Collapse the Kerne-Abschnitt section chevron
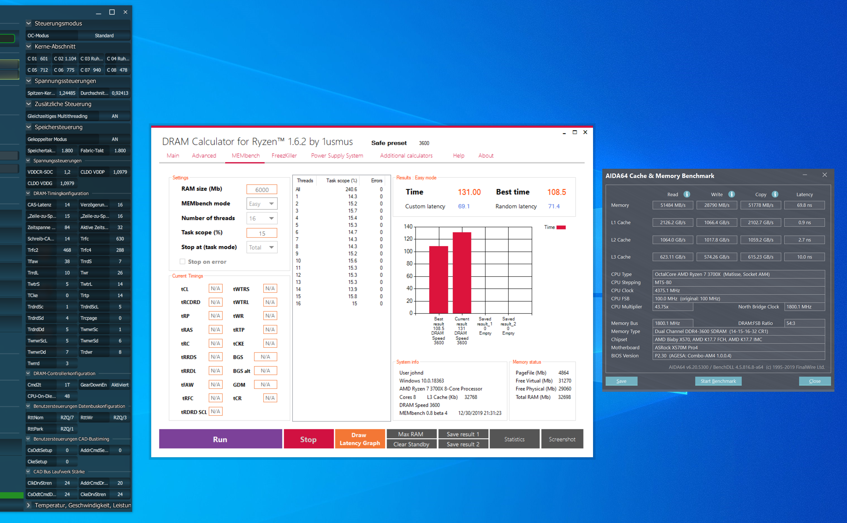The width and height of the screenshot is (847, 523). click(x=29, y=46)
